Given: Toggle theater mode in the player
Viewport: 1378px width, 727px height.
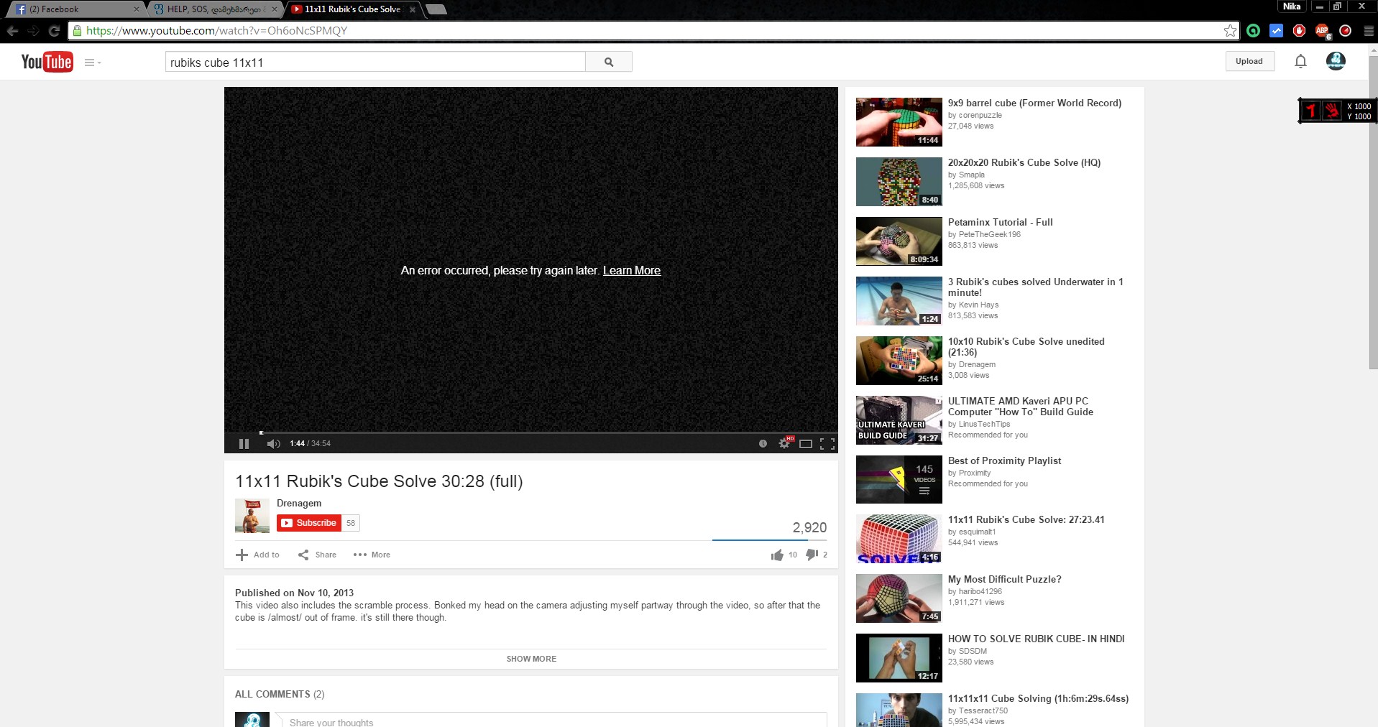Looking at the screenshot, I should click(x=806, y=444).
